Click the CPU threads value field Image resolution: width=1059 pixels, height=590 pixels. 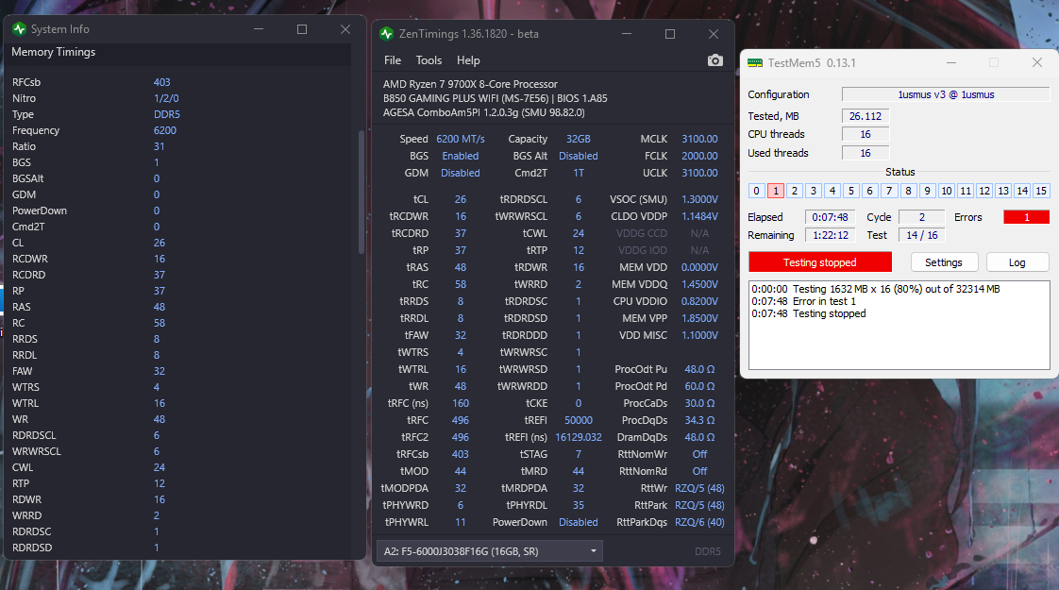click(x=866, y=134)
